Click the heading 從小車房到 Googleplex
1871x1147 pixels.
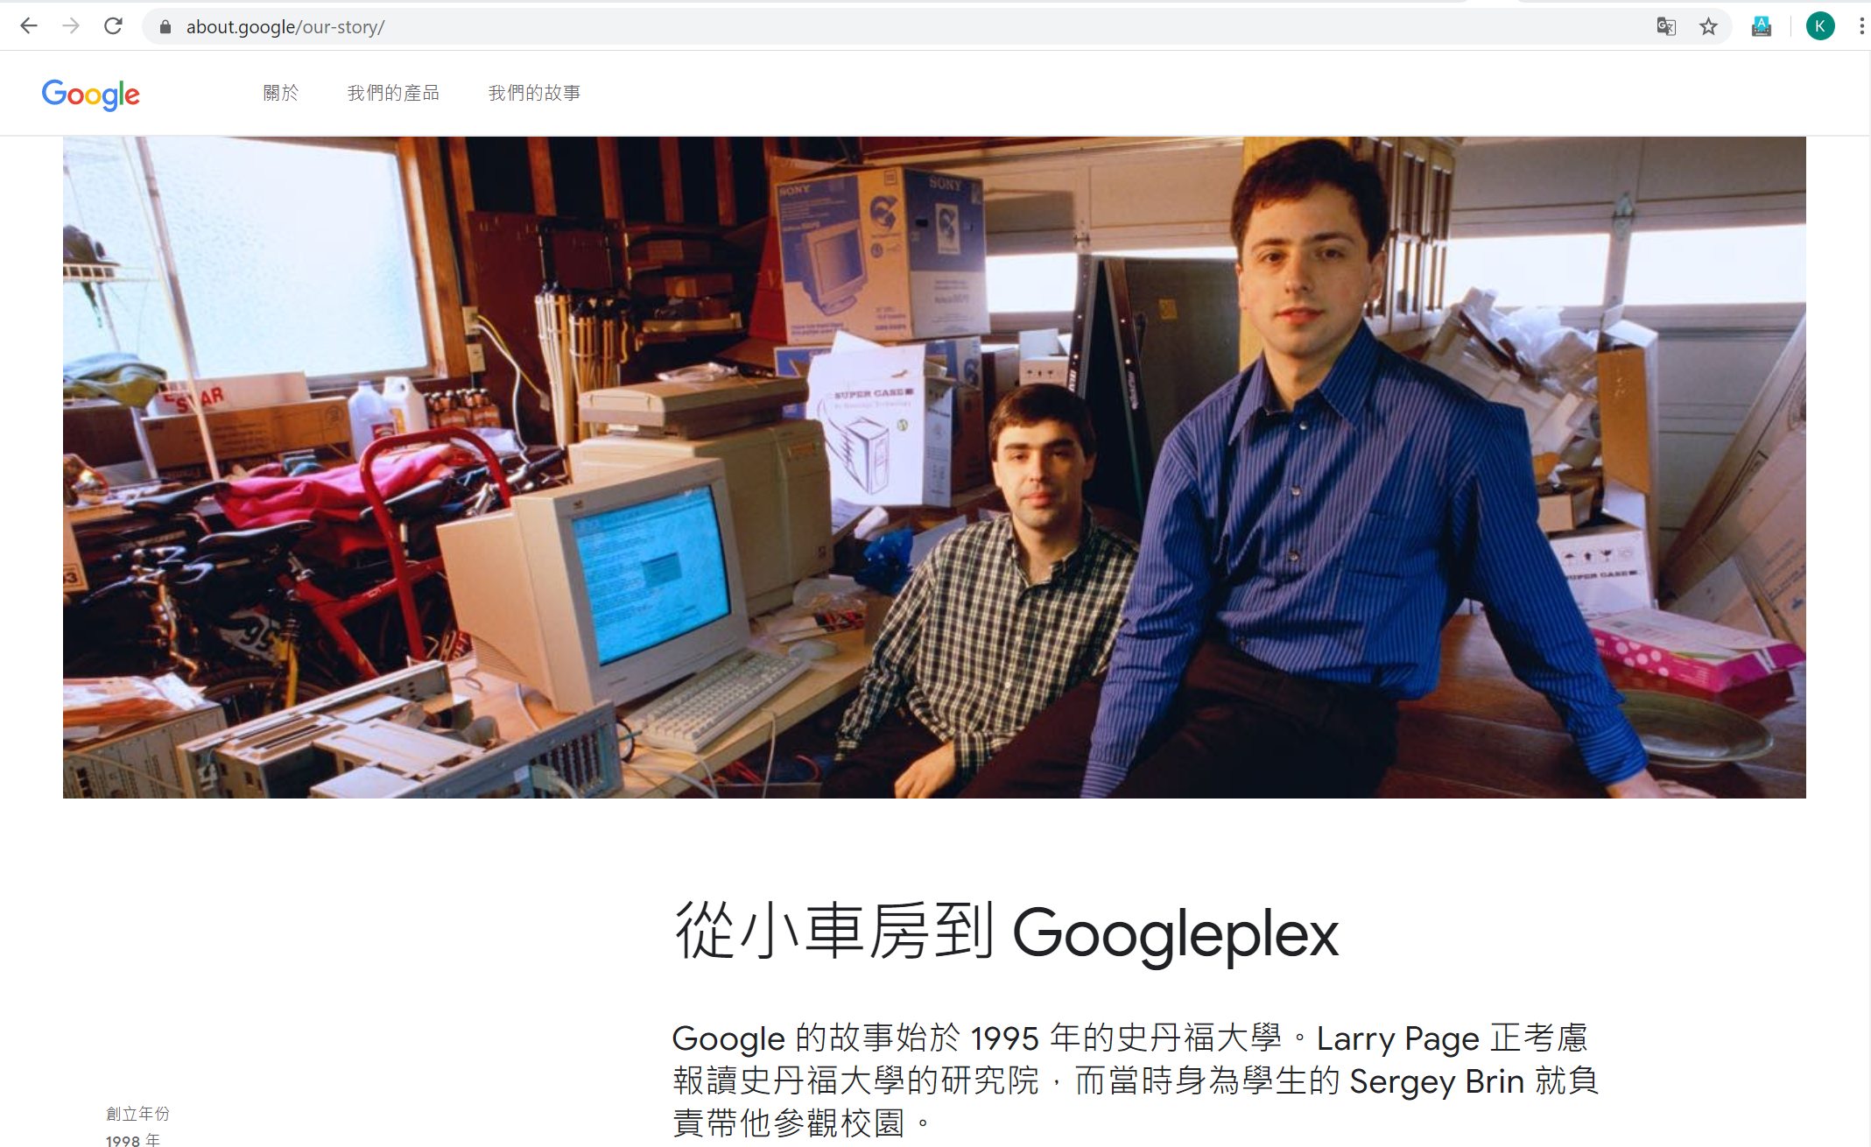pyautogui.click(x=1006, y=933)
